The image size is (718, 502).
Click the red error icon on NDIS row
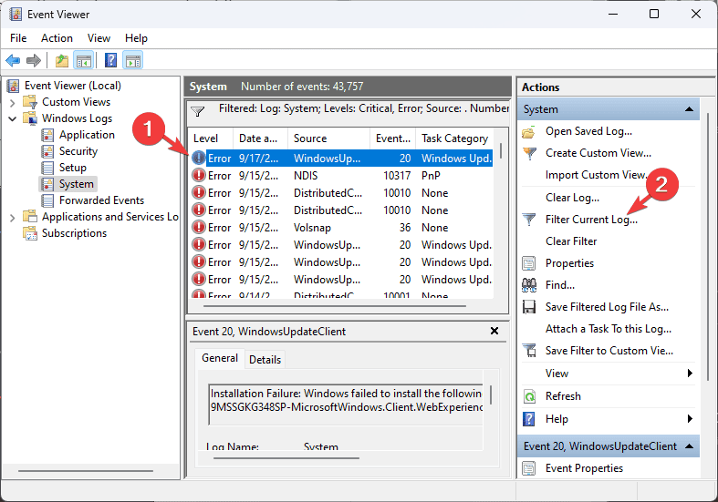pos(199,176)
